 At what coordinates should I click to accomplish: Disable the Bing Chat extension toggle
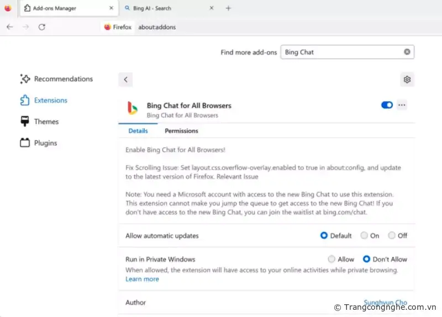387,105
